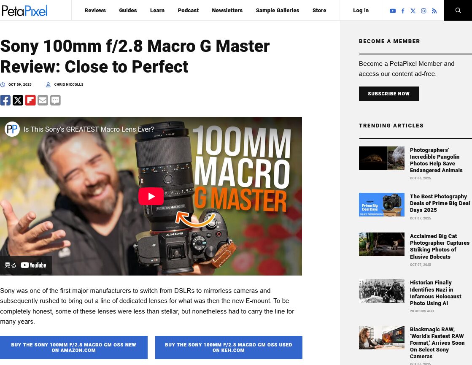The width and height of the screenshot is (472, 365).
Task: Open Chris Niccolls author link
Action: pos(69,85)
